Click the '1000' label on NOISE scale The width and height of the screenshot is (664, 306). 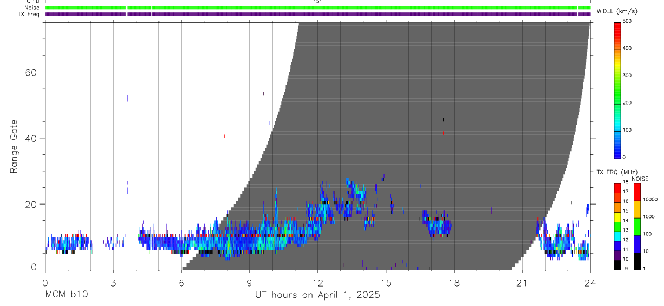(649, 216)
